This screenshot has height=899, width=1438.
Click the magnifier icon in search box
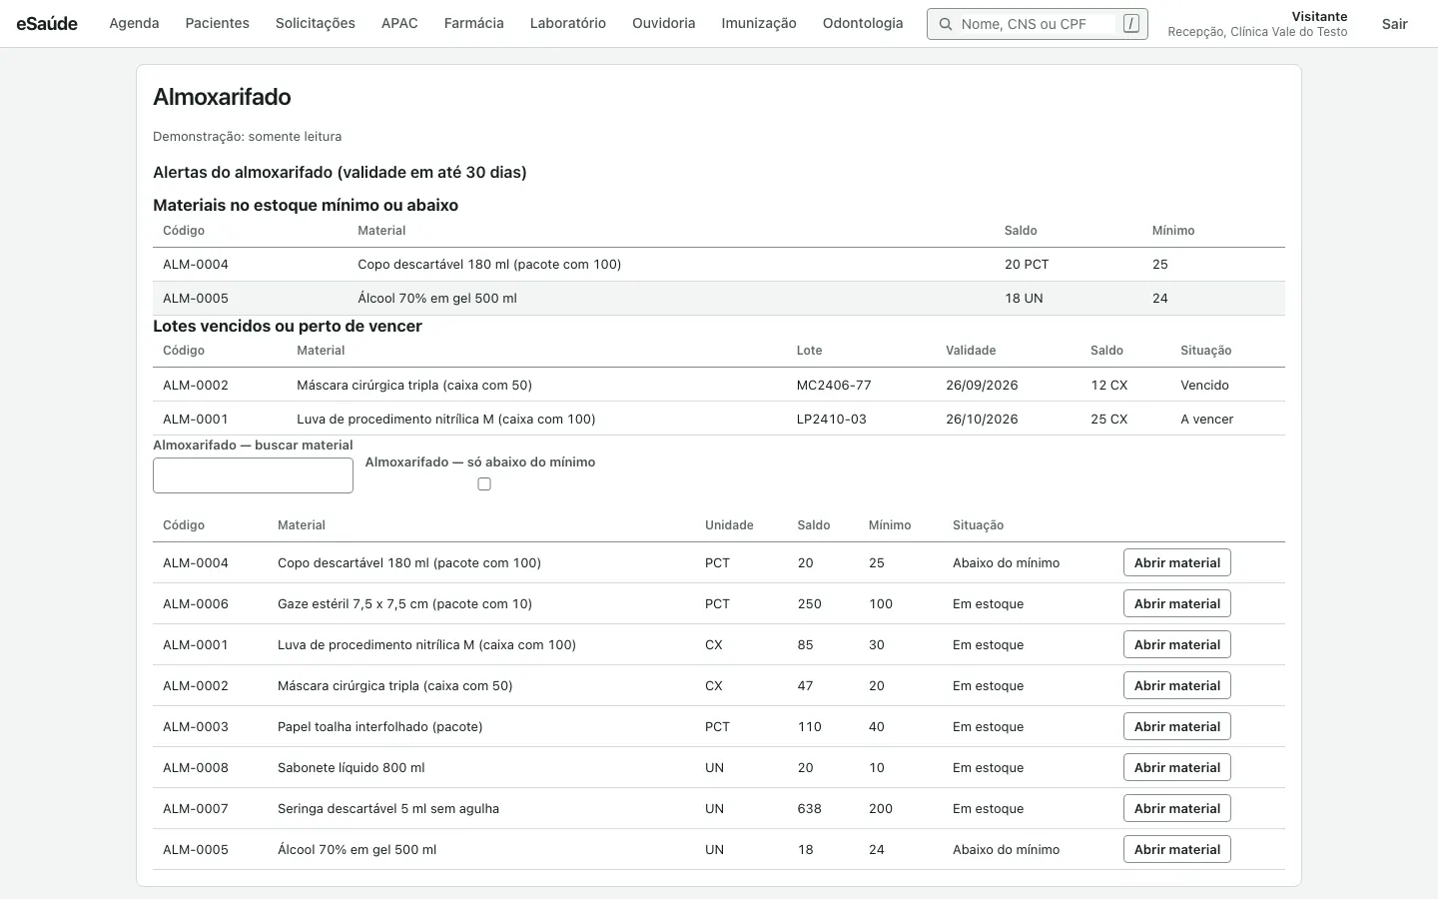tap(945, 24)
